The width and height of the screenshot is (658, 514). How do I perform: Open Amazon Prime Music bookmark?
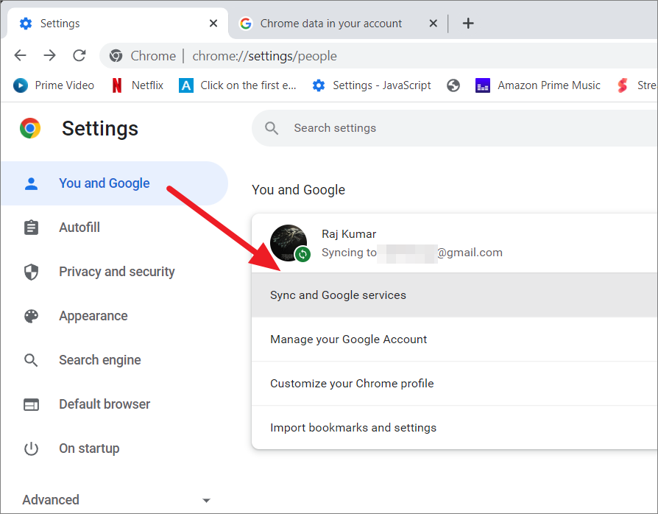(537, 85)
